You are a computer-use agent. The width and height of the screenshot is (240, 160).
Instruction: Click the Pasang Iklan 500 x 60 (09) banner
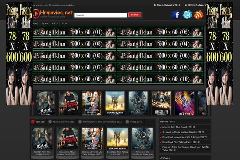(x=74, y=79)
